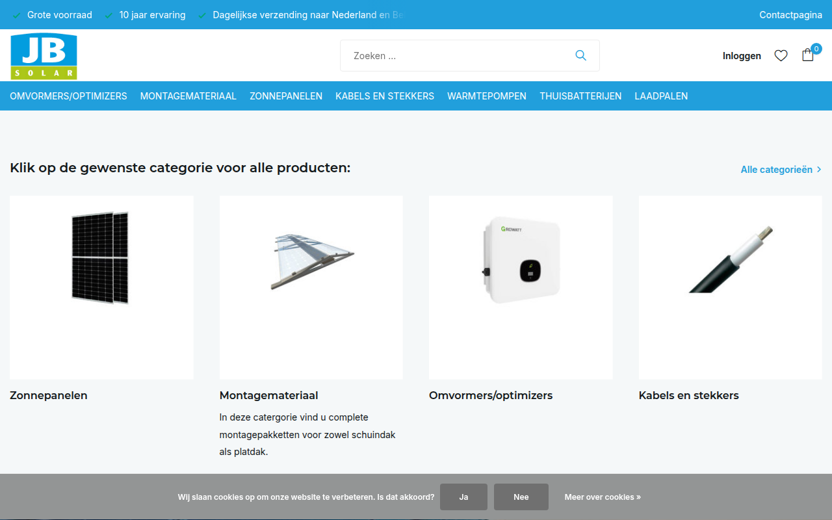Decline cookies with Nee button
832x520 pixels.
click(x=521, y=497)
